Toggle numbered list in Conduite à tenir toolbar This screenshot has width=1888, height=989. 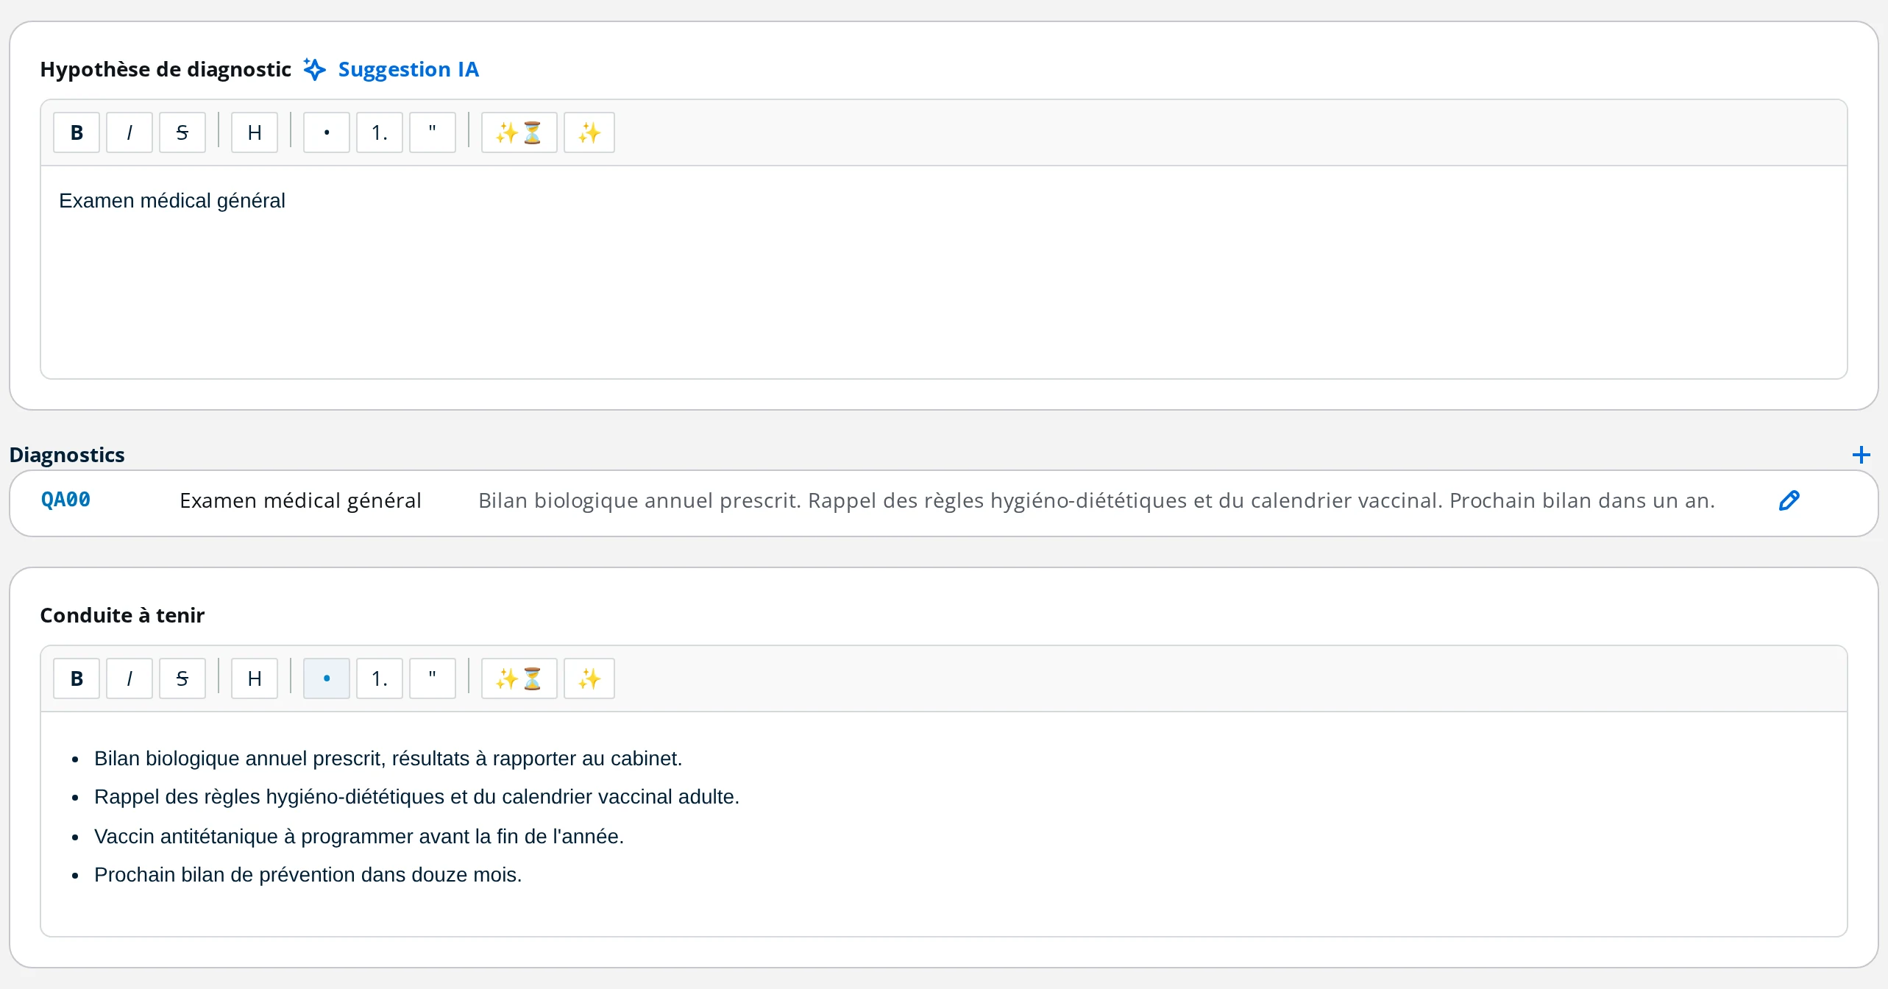pyautogui.click(x=380, y=678)
